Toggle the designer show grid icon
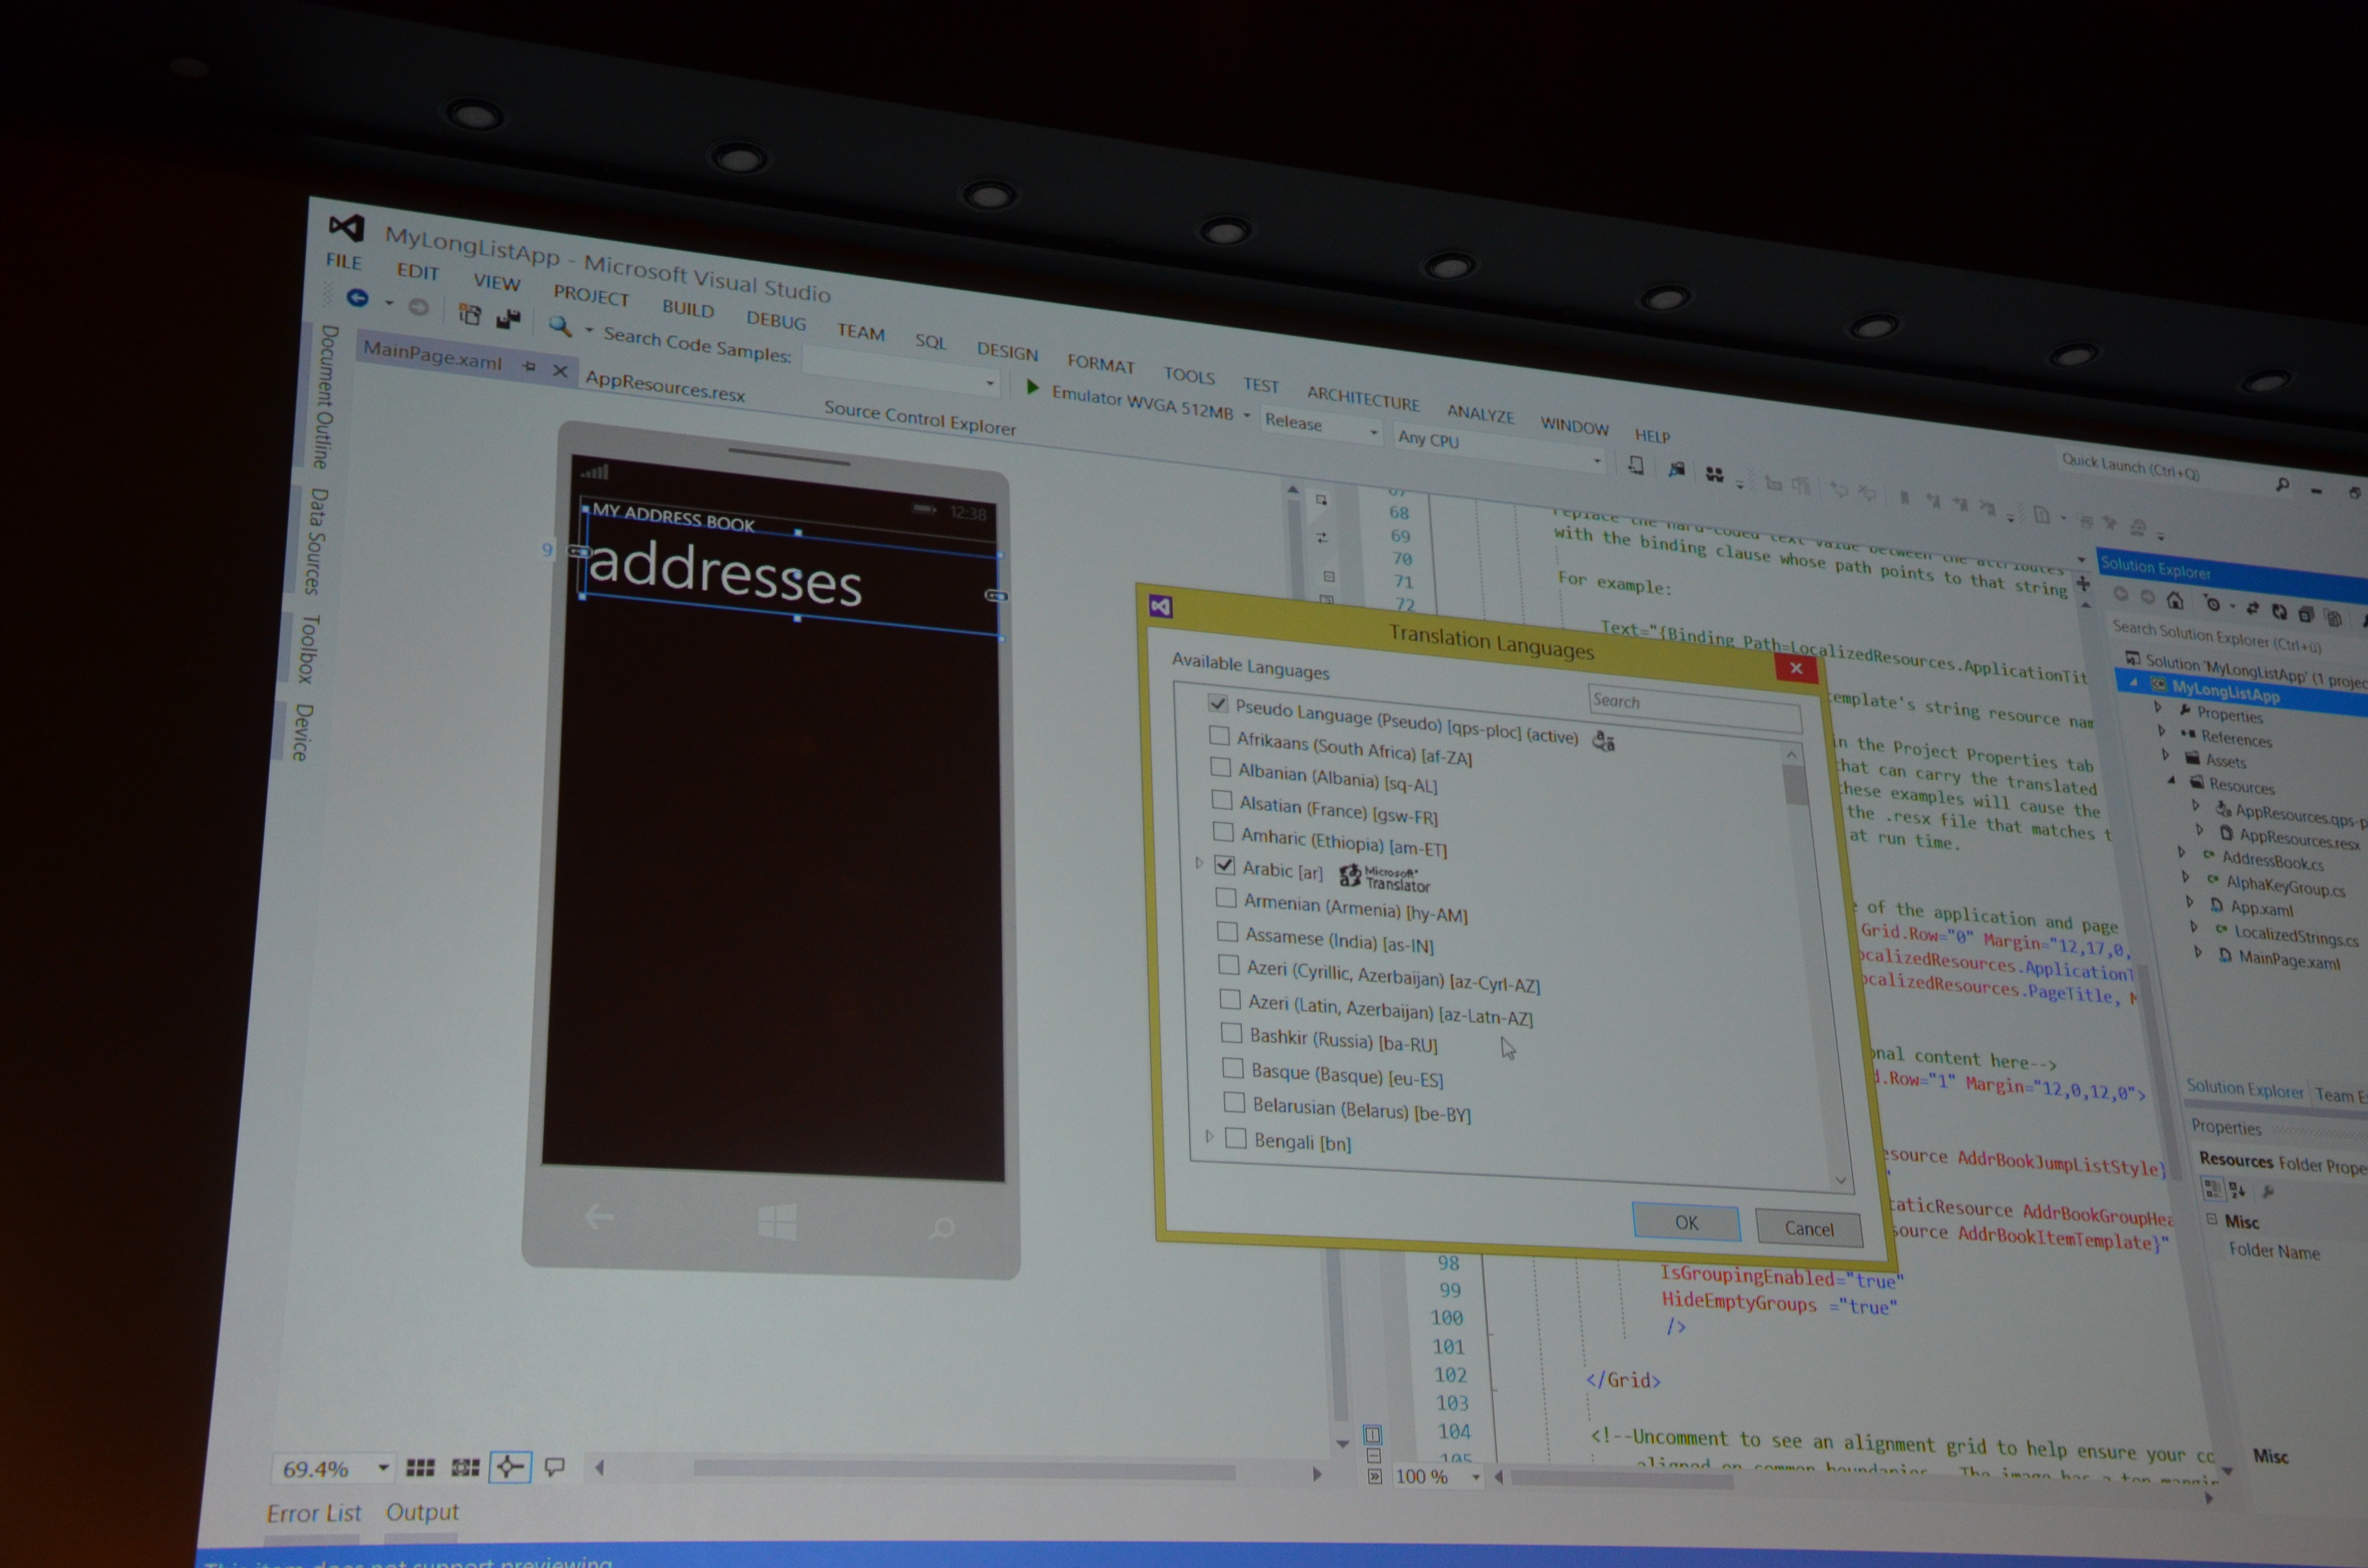 tap(420, 1467)
